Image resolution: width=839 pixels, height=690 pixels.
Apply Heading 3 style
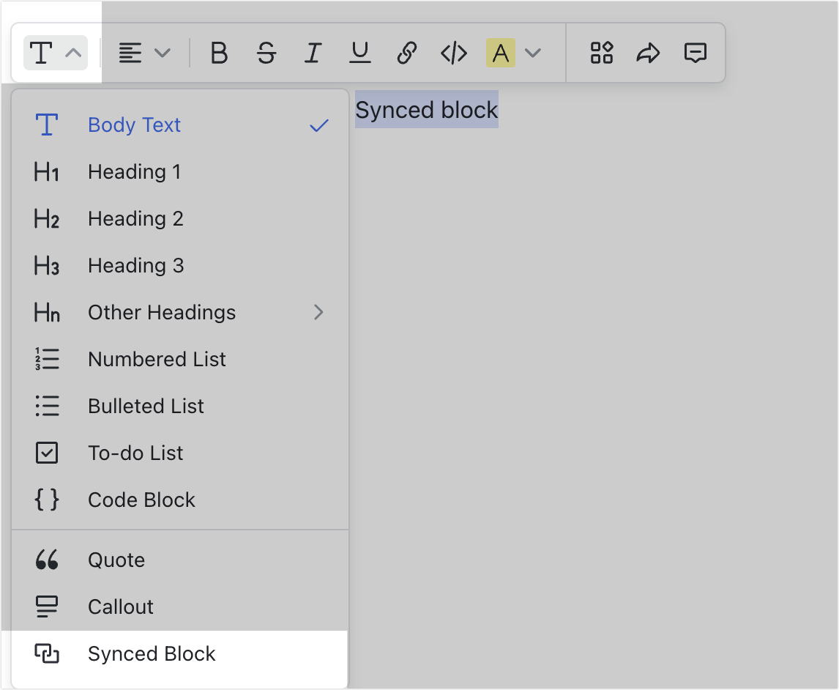(180, 265)
